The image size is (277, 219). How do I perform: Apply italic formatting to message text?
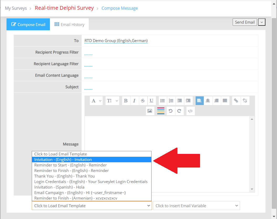(134, 101)
